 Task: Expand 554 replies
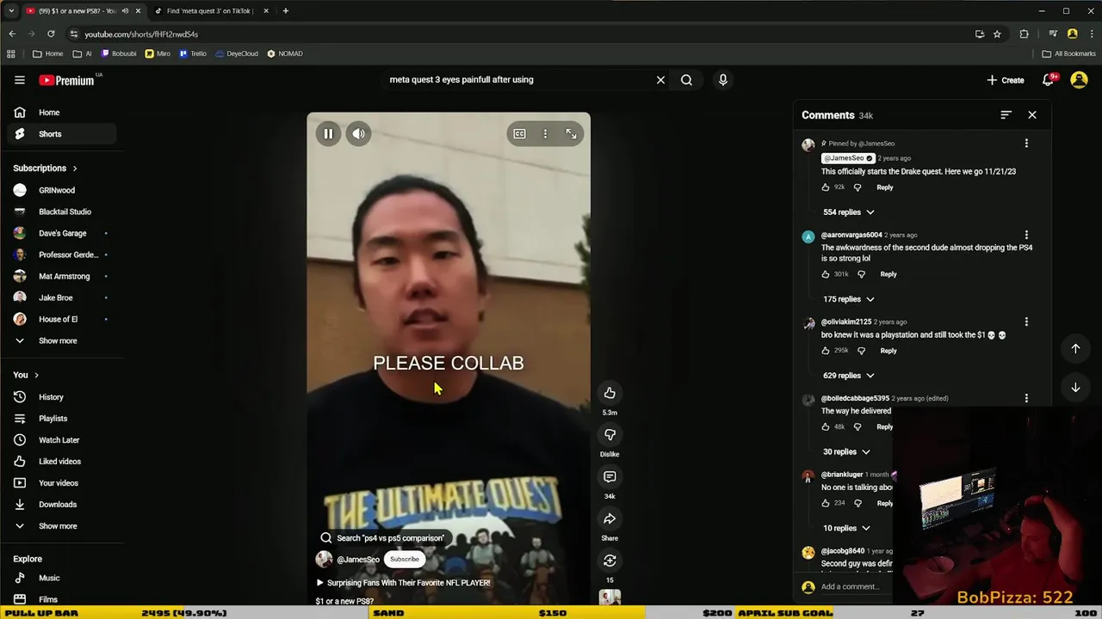(849, 212)
